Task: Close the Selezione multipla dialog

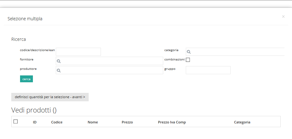Action: pos(283,17)
